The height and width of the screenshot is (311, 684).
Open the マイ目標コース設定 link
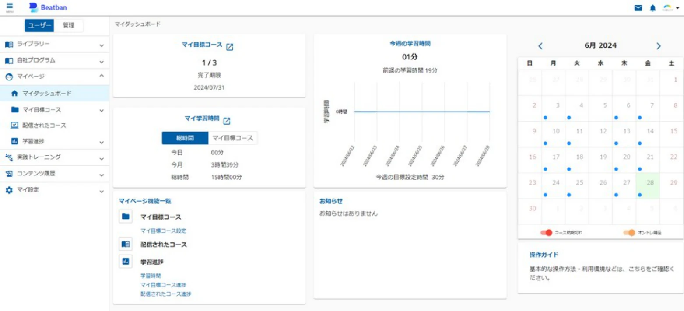pyautogui.click(x=163, y=231)
